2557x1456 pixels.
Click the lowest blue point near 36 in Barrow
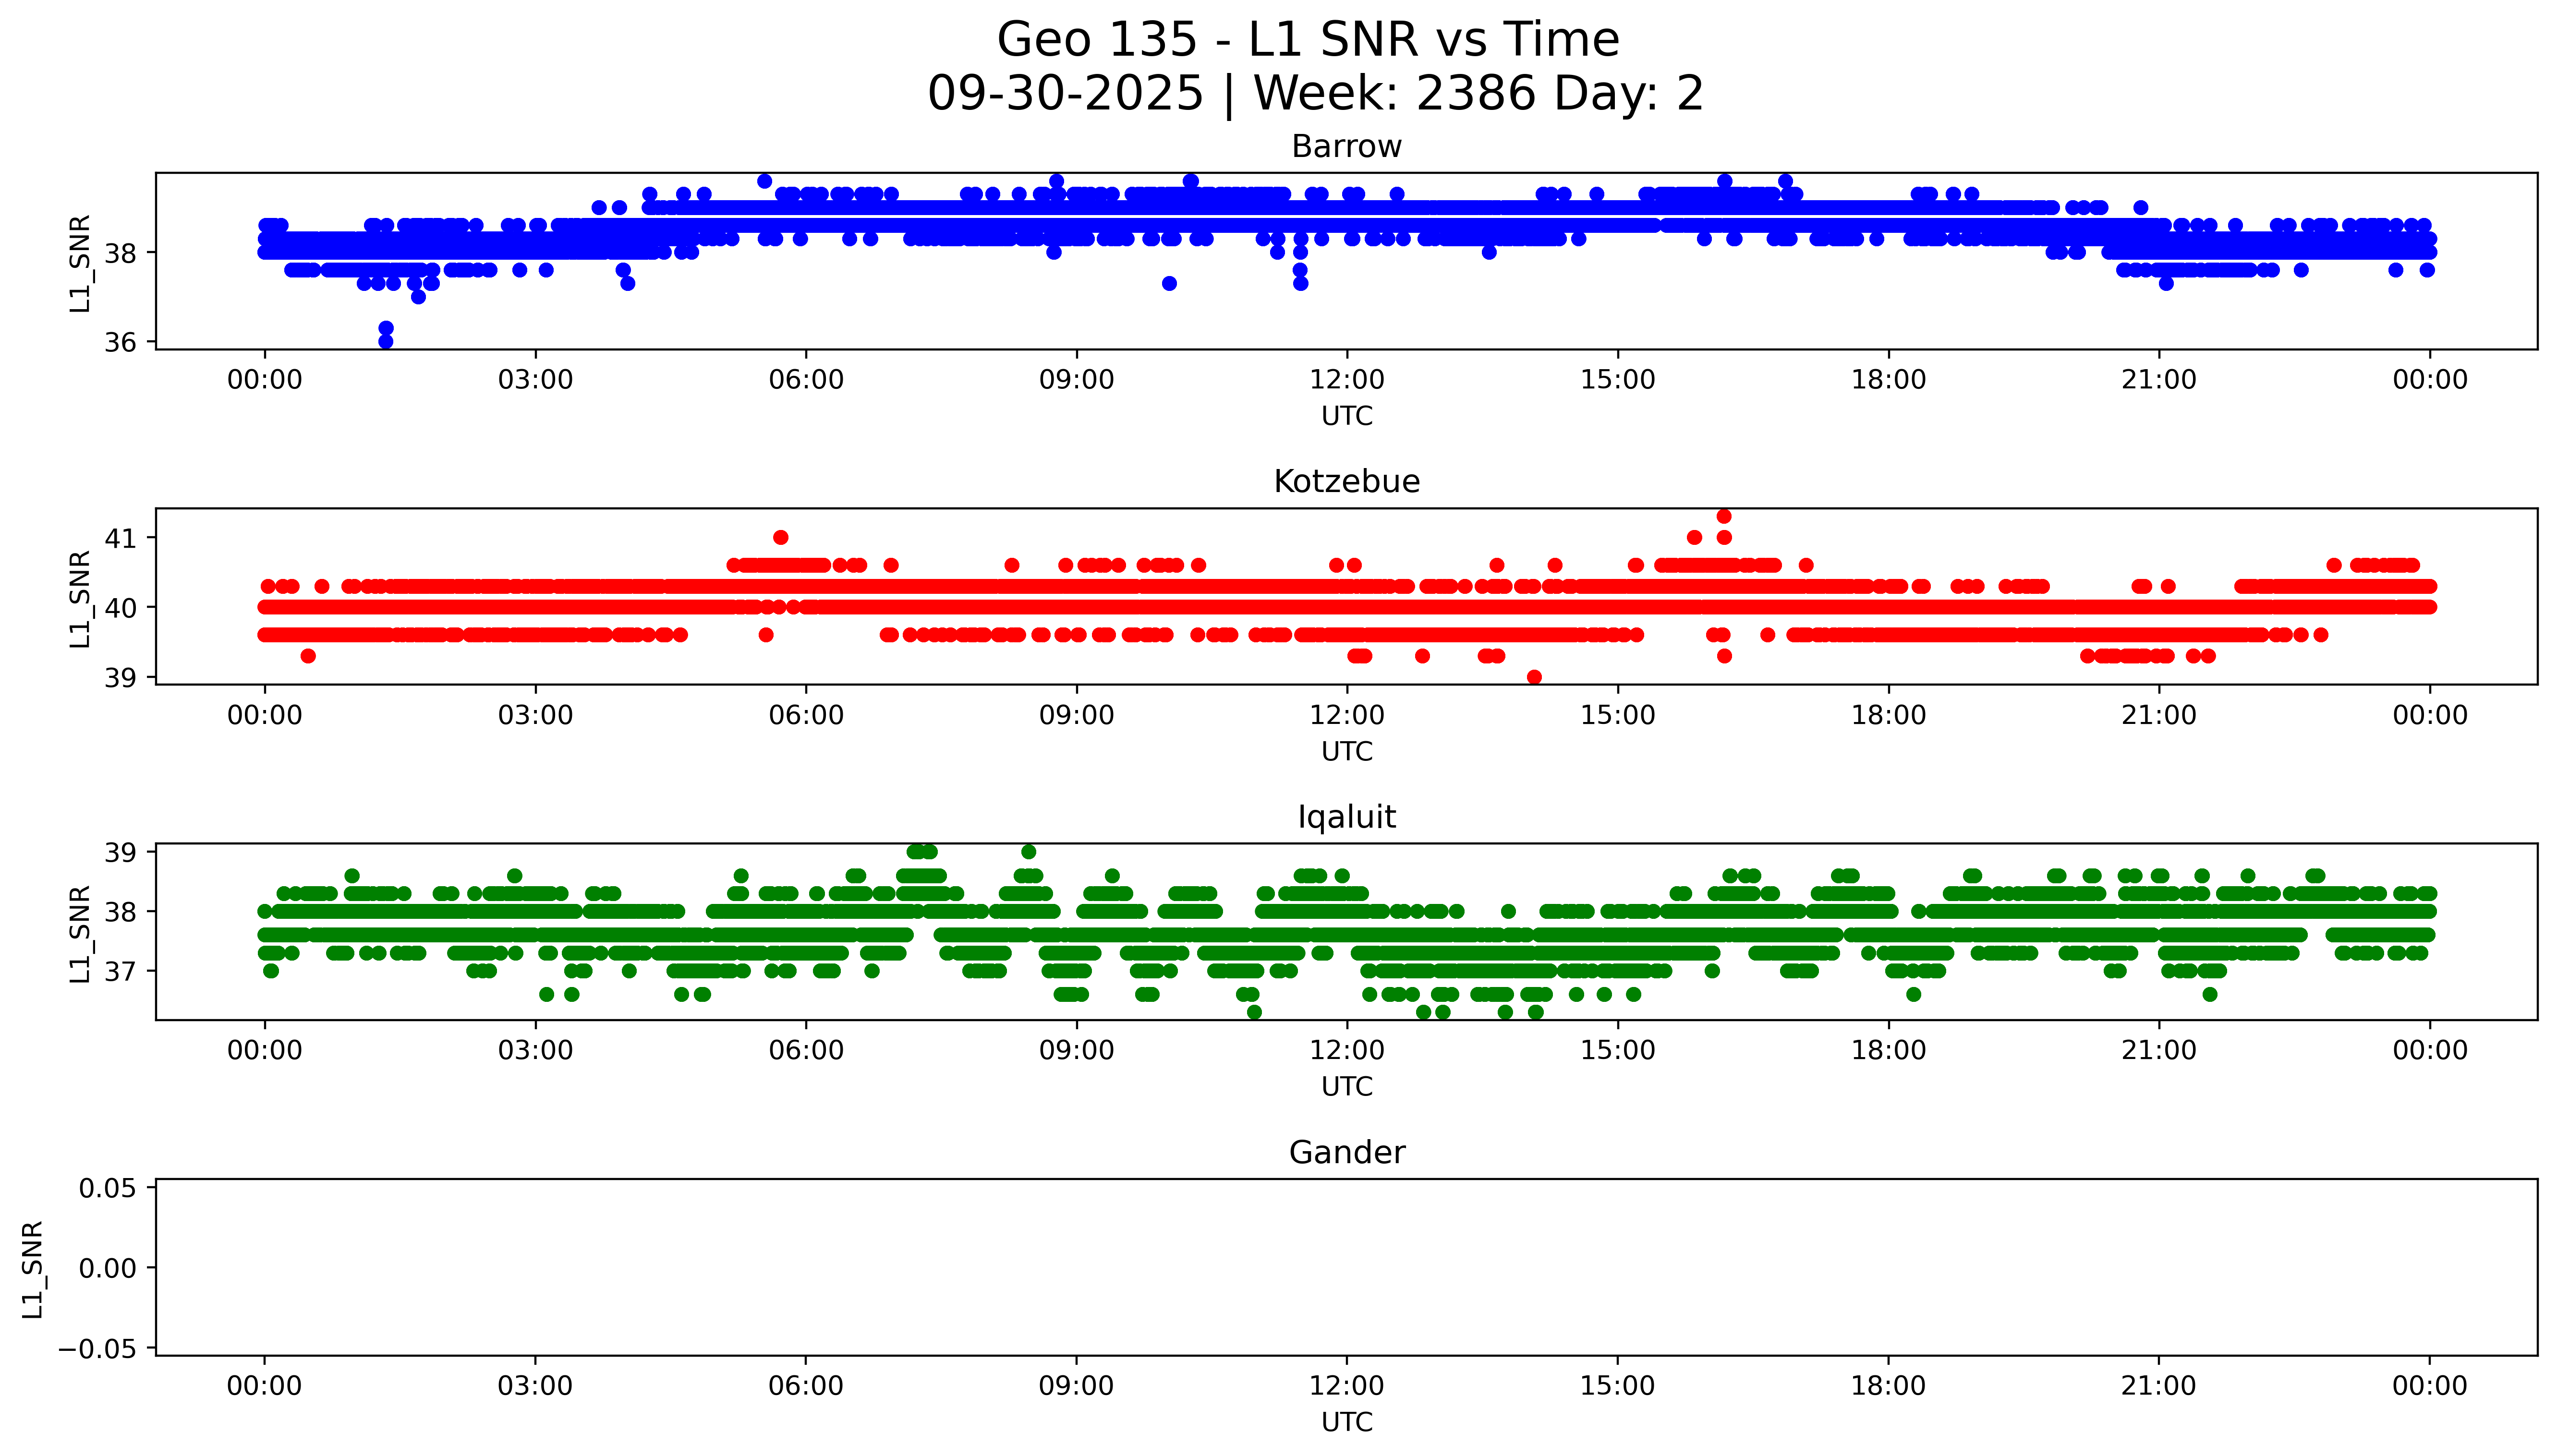click(x=385, y=341)
